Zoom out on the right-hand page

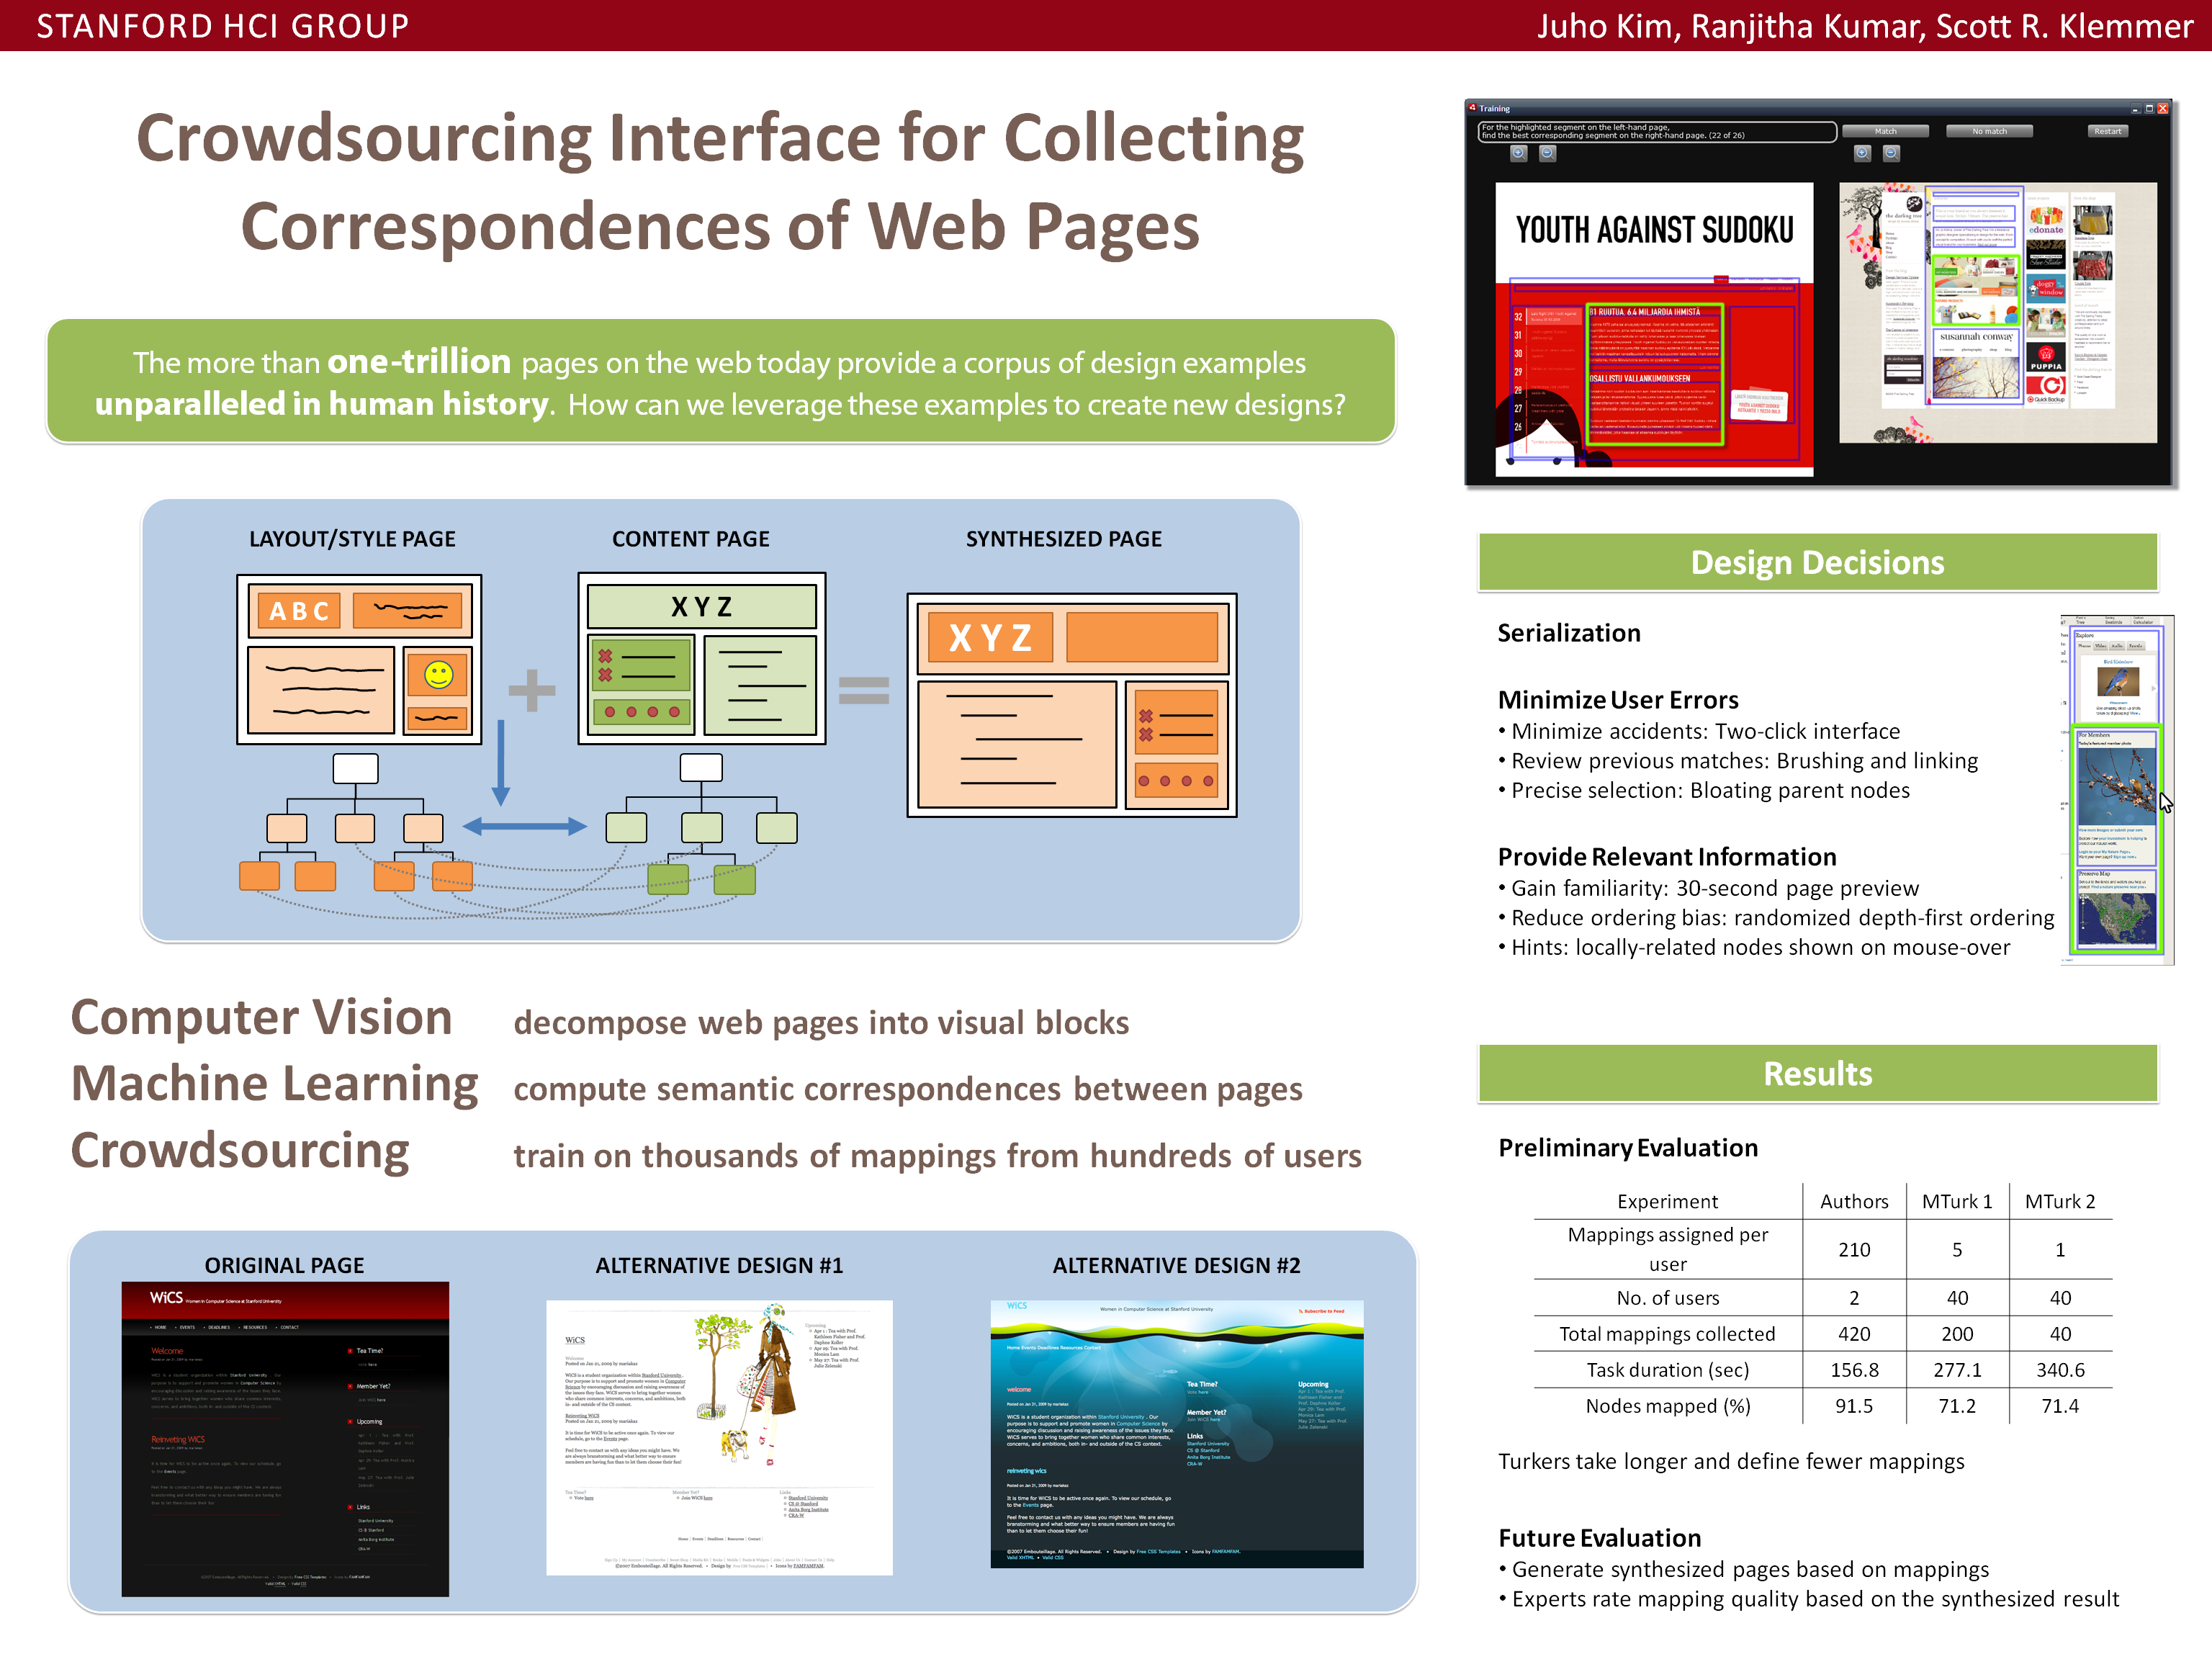tap(1891, 153)
